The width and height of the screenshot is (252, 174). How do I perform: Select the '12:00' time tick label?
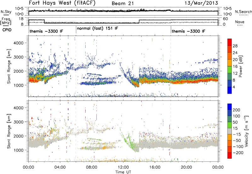point(123,167)
